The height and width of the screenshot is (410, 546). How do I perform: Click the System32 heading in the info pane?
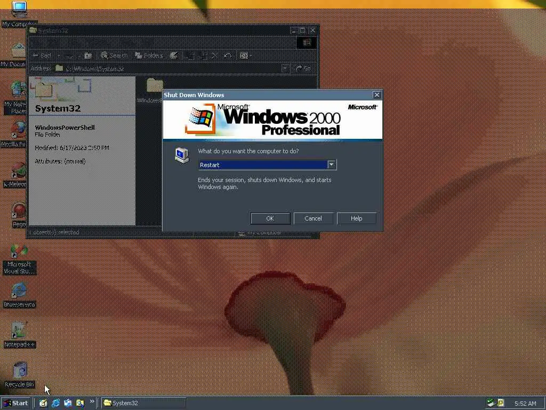pos(58,108)
